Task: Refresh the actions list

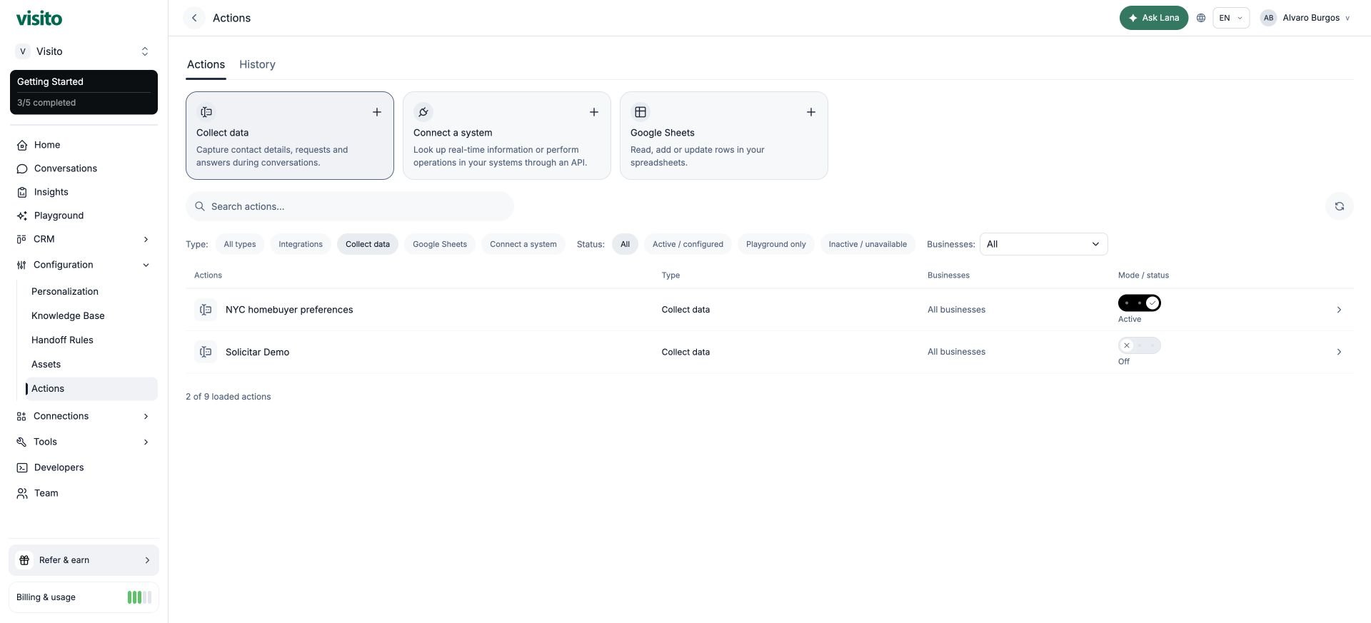Action: click(x=1340, y=206)
